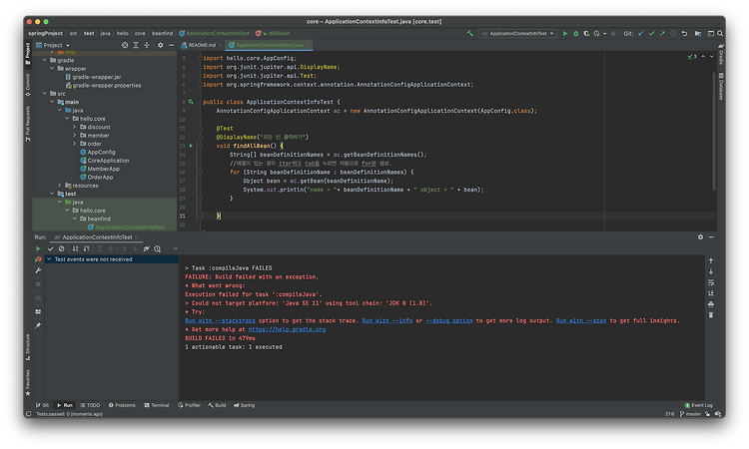Open AppConfig class in project tree
This screenshot has height=449, width=749.
(x=98, y=153)
